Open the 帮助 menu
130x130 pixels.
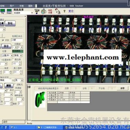point(30,6)
